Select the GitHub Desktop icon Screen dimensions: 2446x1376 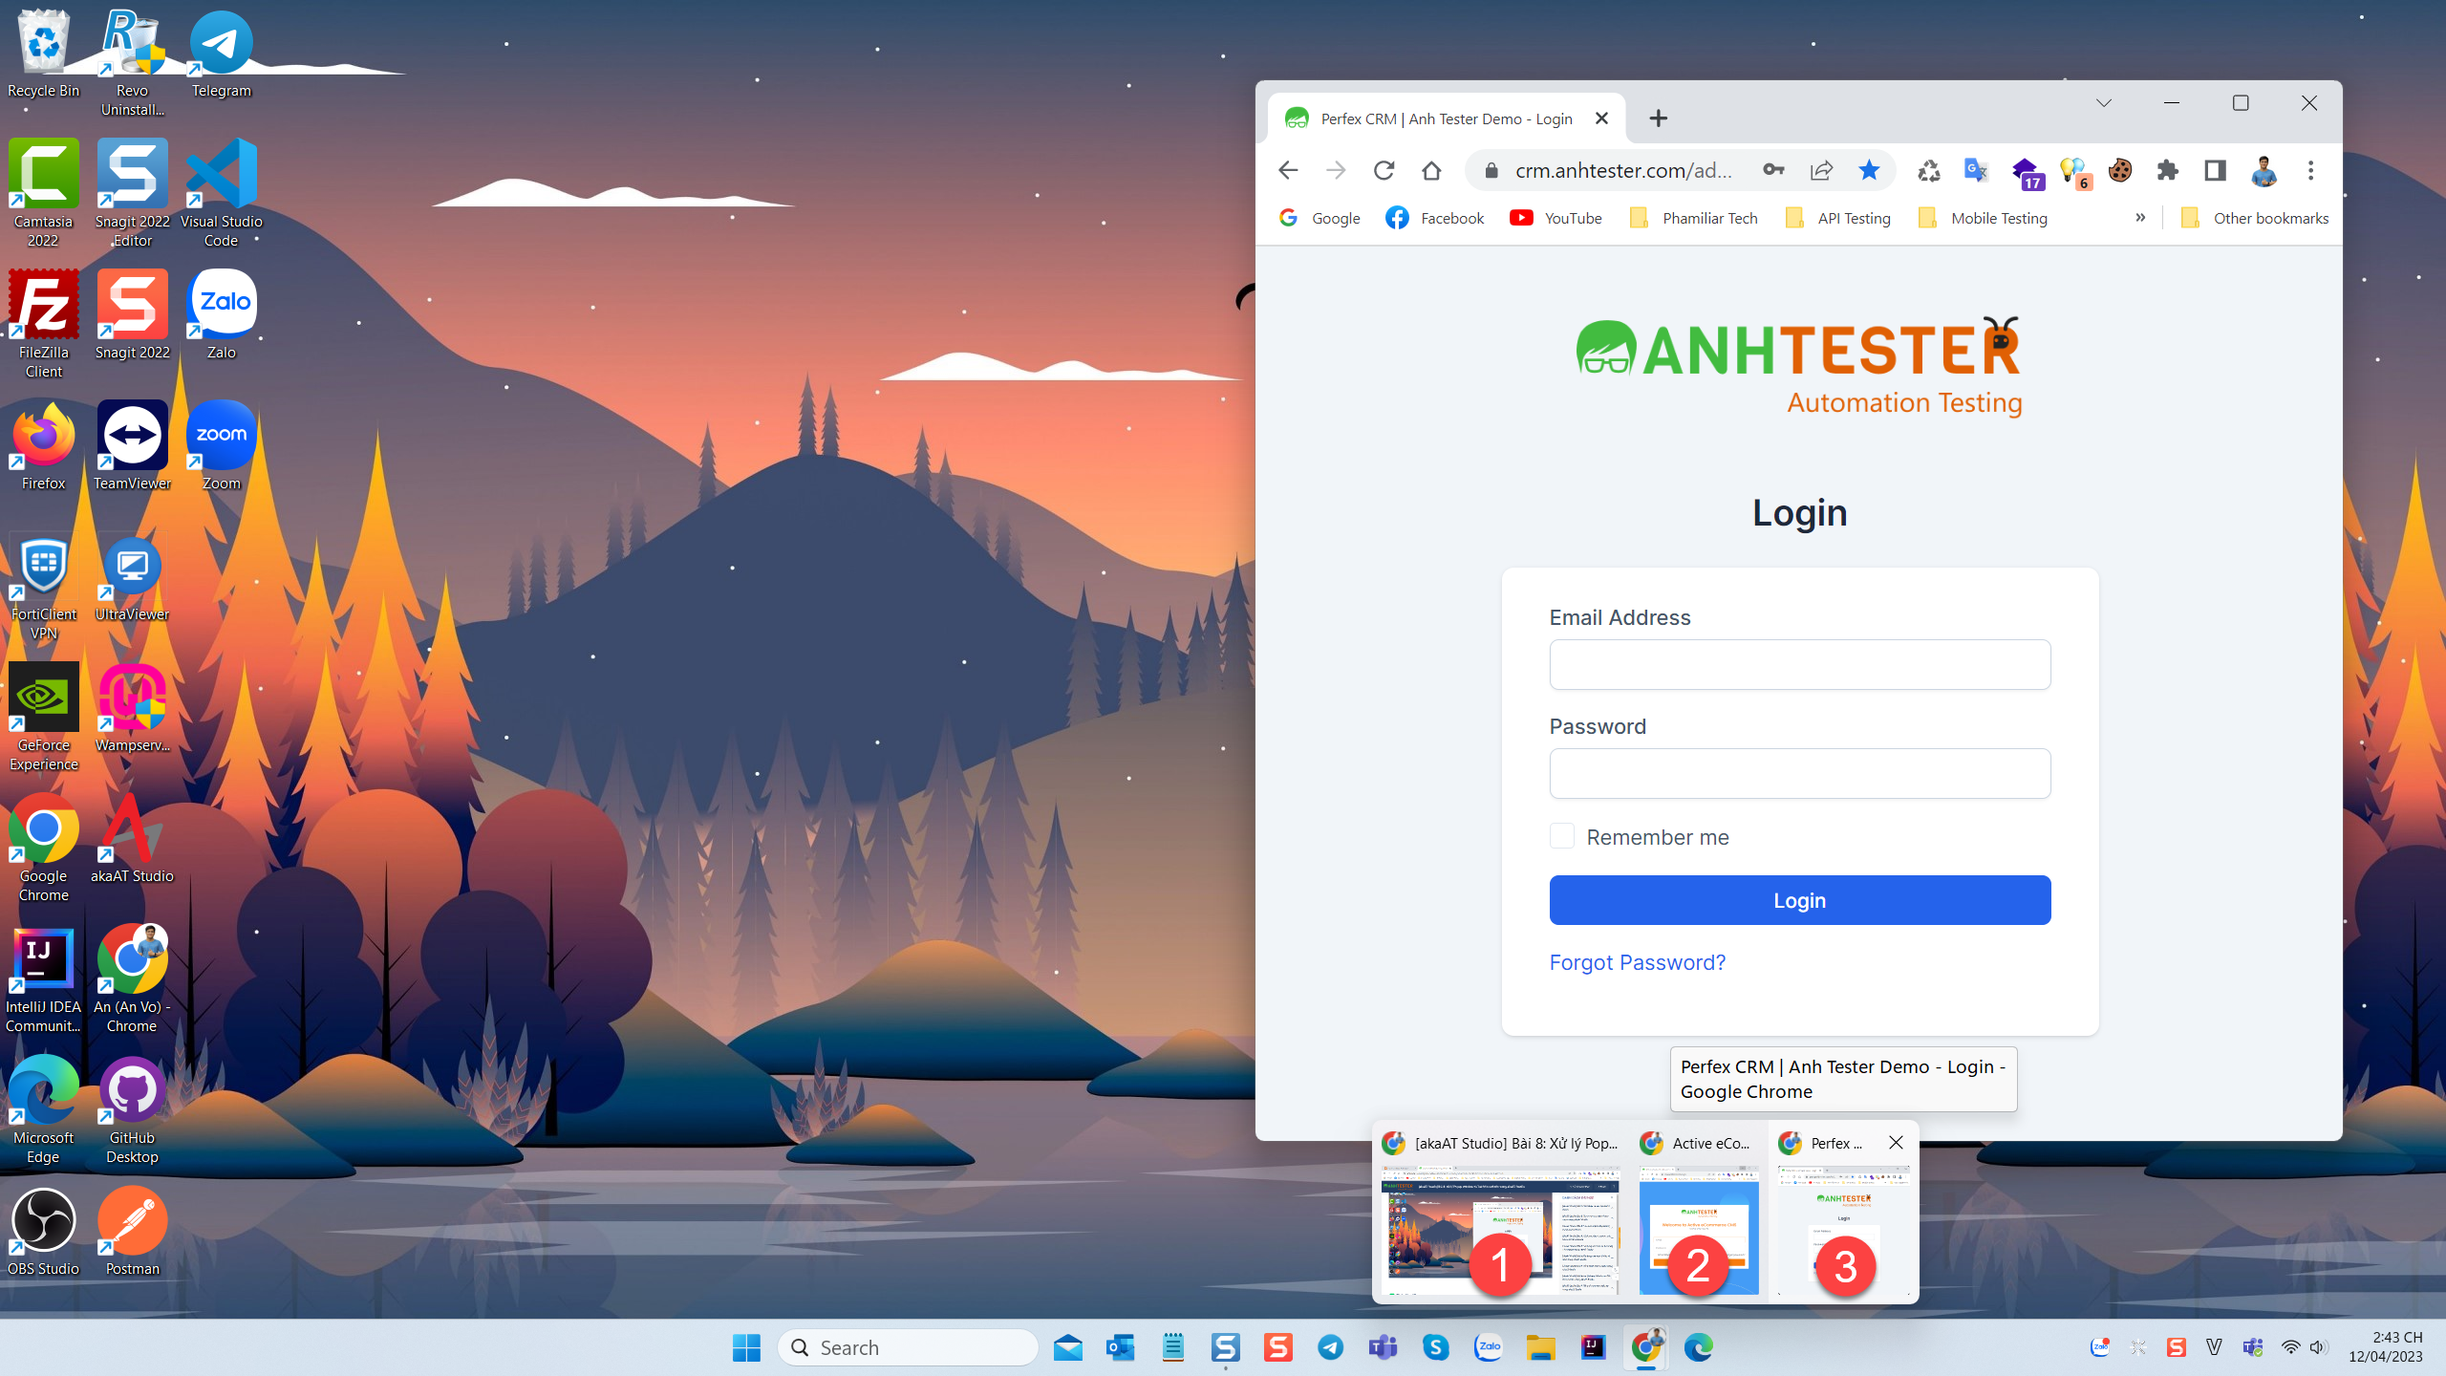pyautogui.click(x=132, y=1110)
